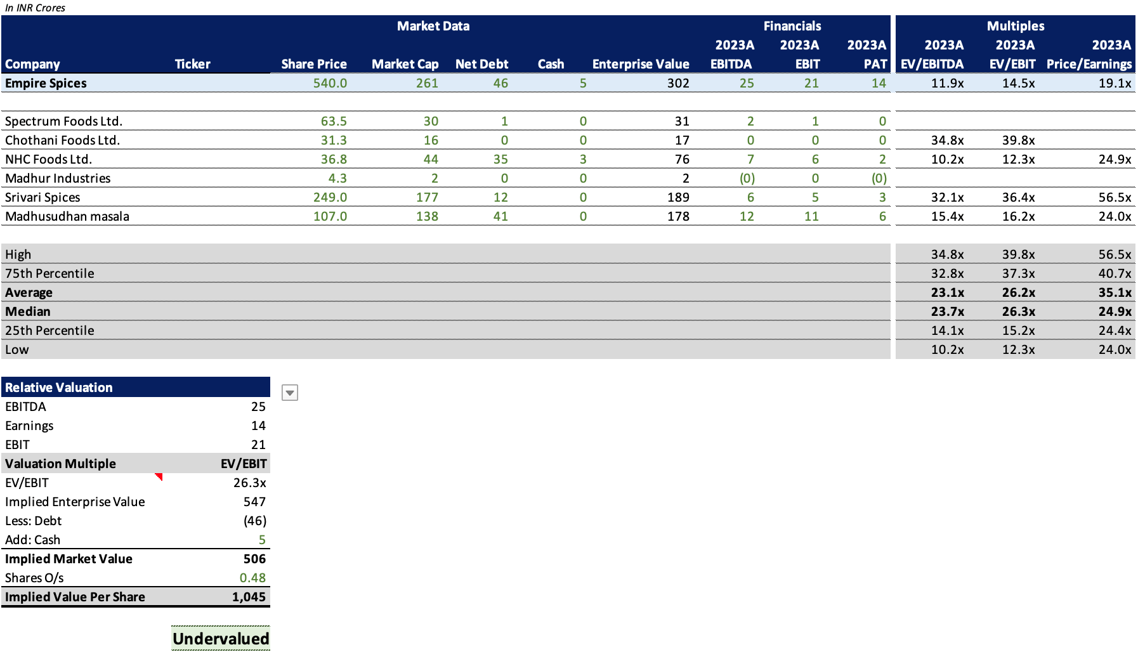Click the red comment indicator near EV/EBIT

pyautogui.click(x=159, y=476)
